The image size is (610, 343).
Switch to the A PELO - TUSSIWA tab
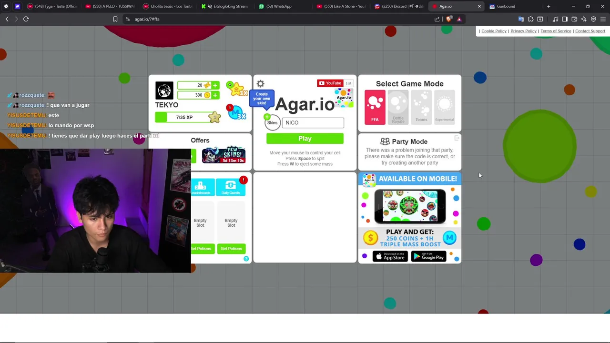pyautogui.click(x=111, y=6)
